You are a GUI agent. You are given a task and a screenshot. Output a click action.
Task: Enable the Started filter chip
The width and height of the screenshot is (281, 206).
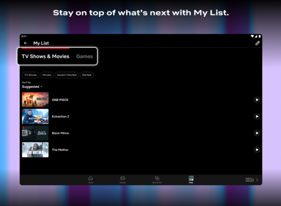pyautogui.click(x=87, y=75)
